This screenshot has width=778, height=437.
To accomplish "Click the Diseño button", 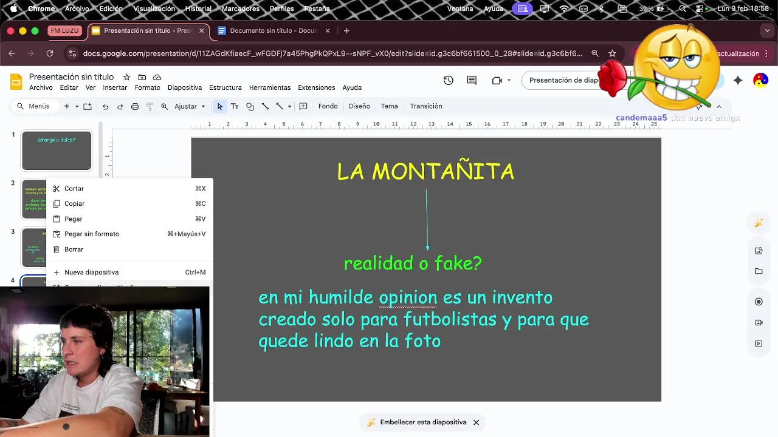I will click(359, 106).
